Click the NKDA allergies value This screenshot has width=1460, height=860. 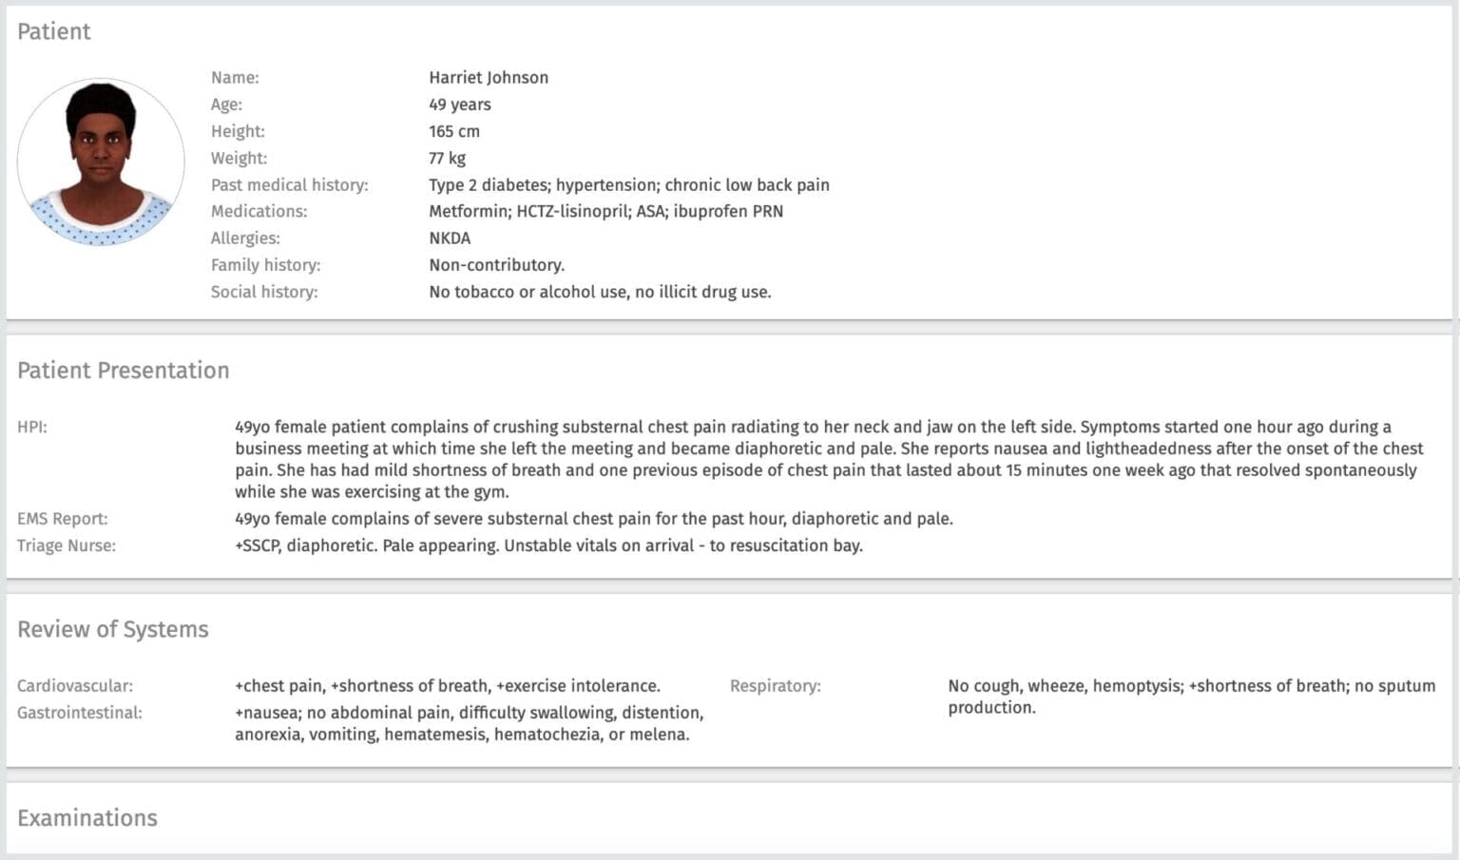(x=450, y=238)
